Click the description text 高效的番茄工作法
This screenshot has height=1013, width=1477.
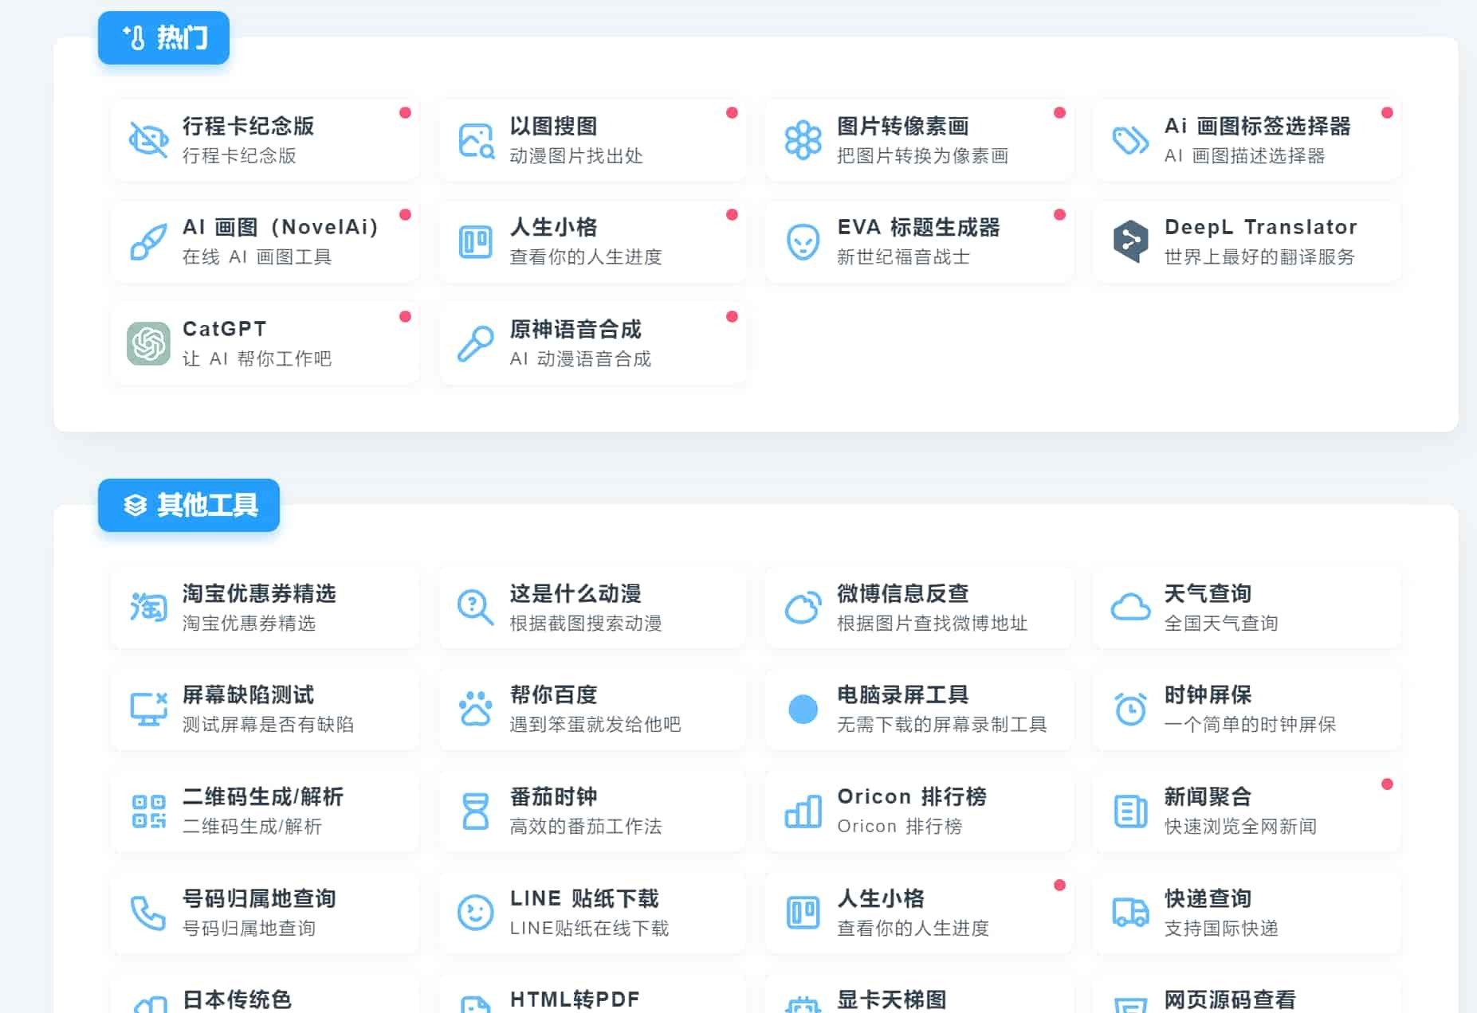[x=586, y=826]
